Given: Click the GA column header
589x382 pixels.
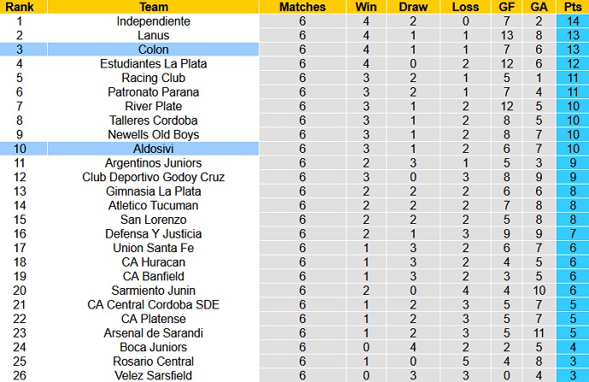Looking at the screenshot, I should [x=540, y=7].
